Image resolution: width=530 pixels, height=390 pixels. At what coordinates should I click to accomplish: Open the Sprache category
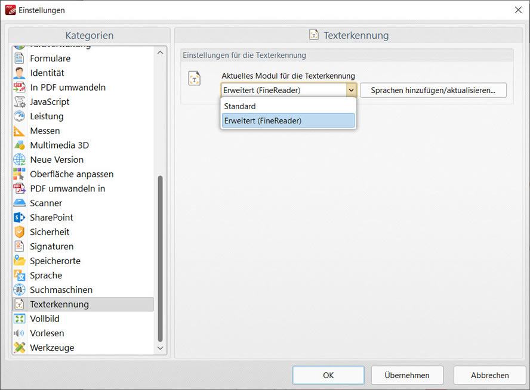[83, 275]
